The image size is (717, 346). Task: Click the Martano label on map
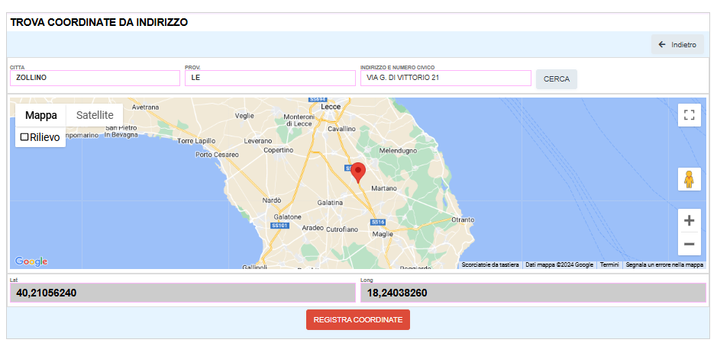click(384, 188)
